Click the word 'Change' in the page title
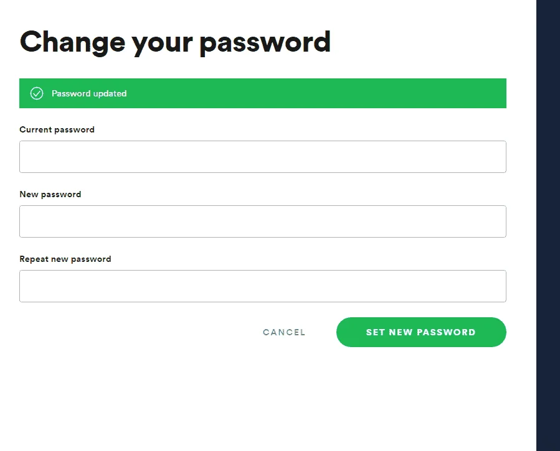 [72, 43]
